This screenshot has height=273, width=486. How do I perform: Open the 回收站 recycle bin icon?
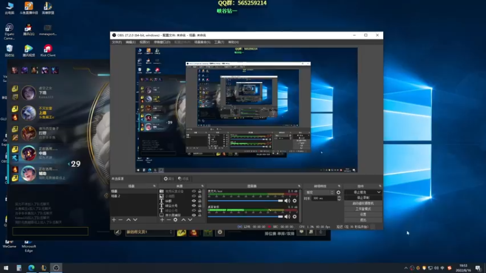point(9,51)
